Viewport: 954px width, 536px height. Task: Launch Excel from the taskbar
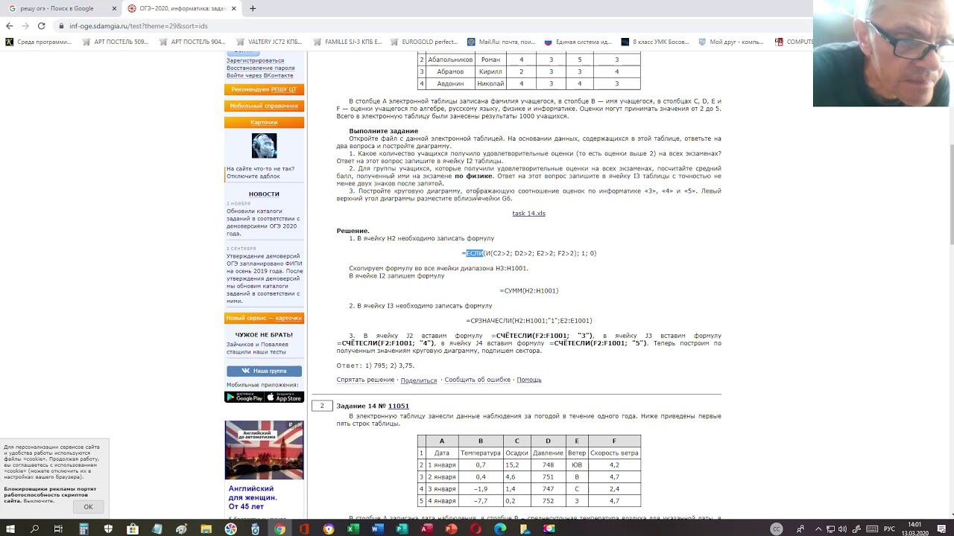pos(353,529)
